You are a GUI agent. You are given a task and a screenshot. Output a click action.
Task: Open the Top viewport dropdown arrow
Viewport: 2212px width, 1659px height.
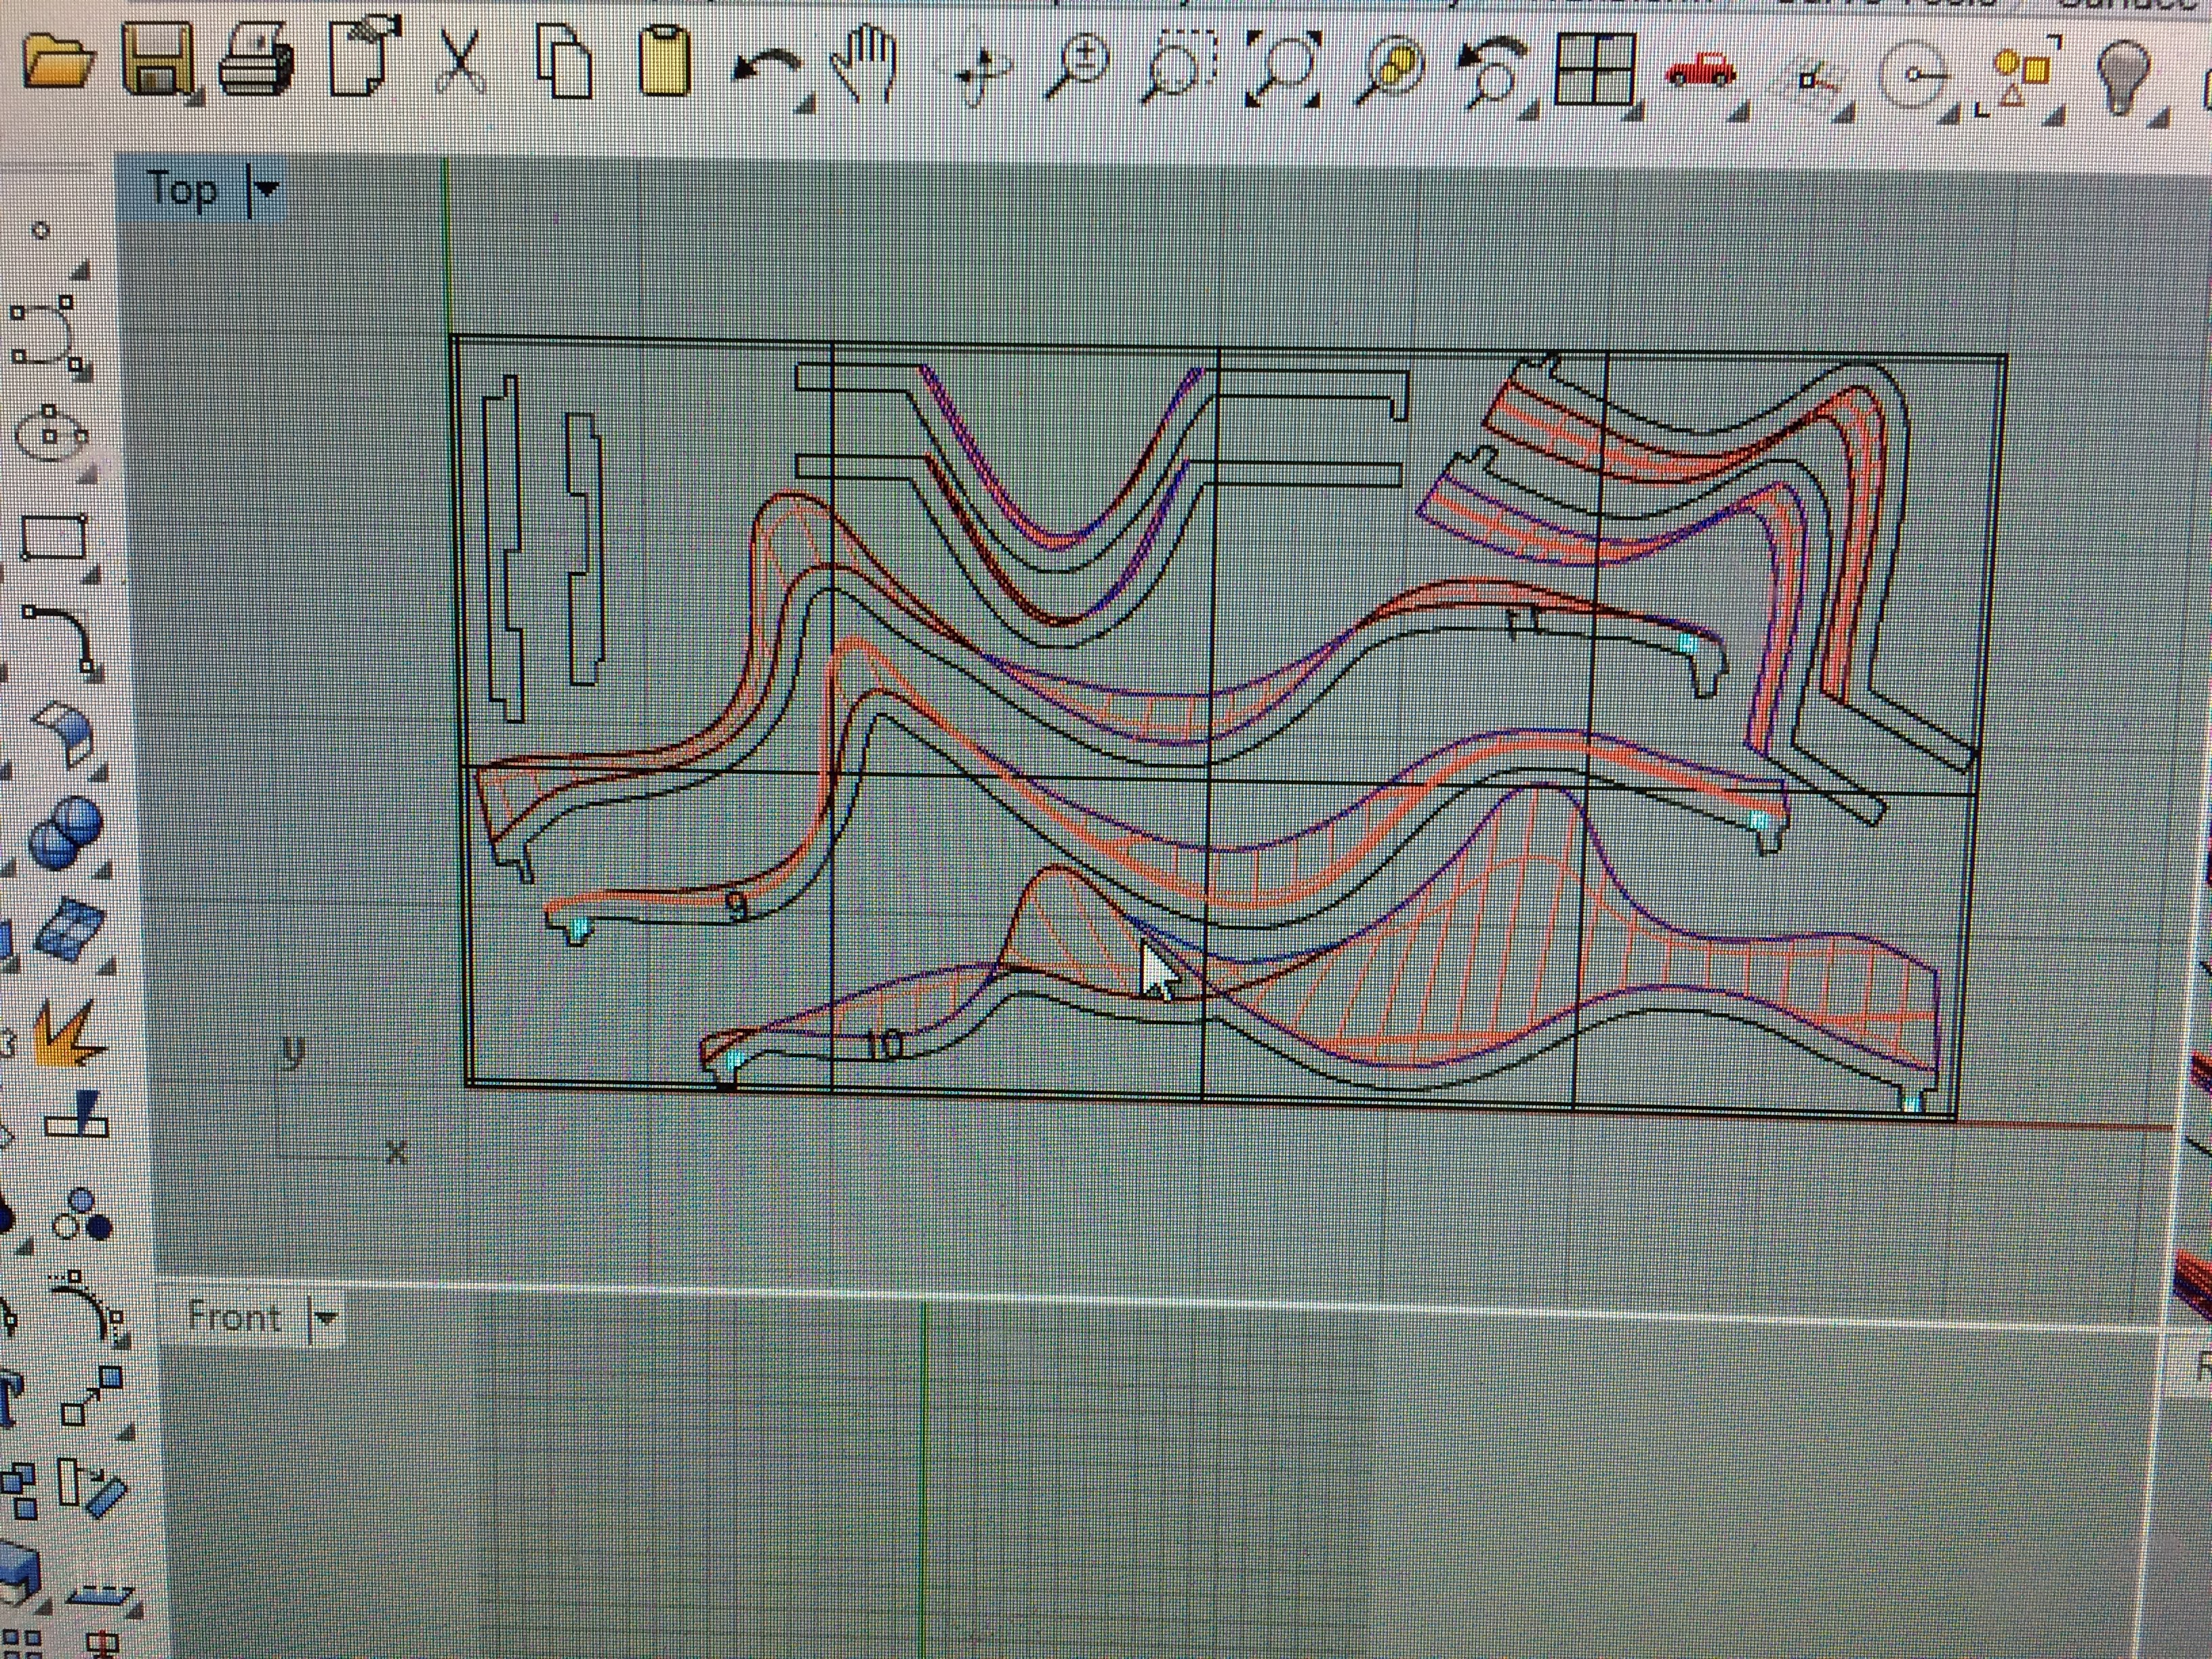click(266, 188)
